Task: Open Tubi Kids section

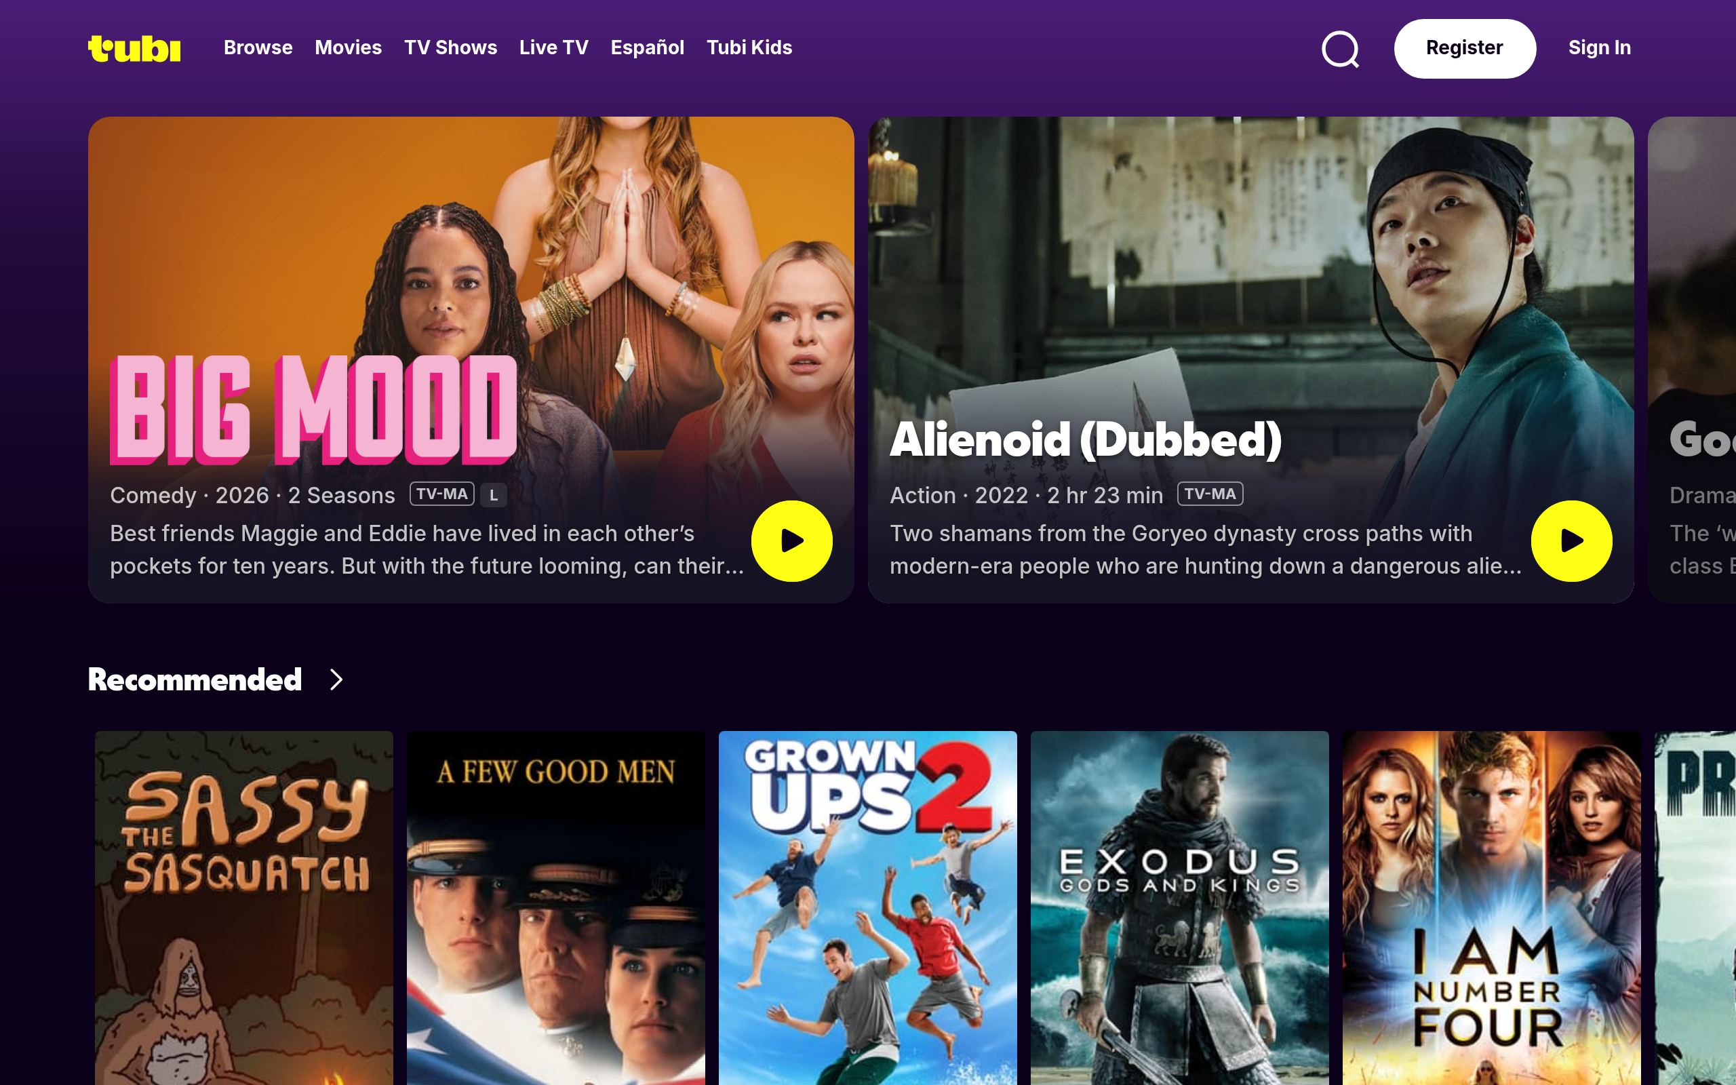Action: point(749,47)
